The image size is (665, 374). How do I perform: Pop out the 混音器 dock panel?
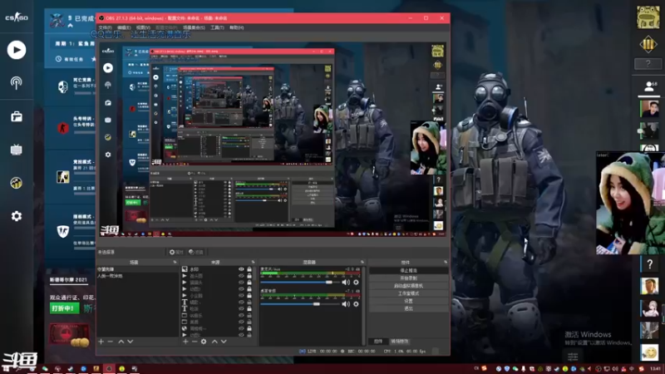click(362, 262)
